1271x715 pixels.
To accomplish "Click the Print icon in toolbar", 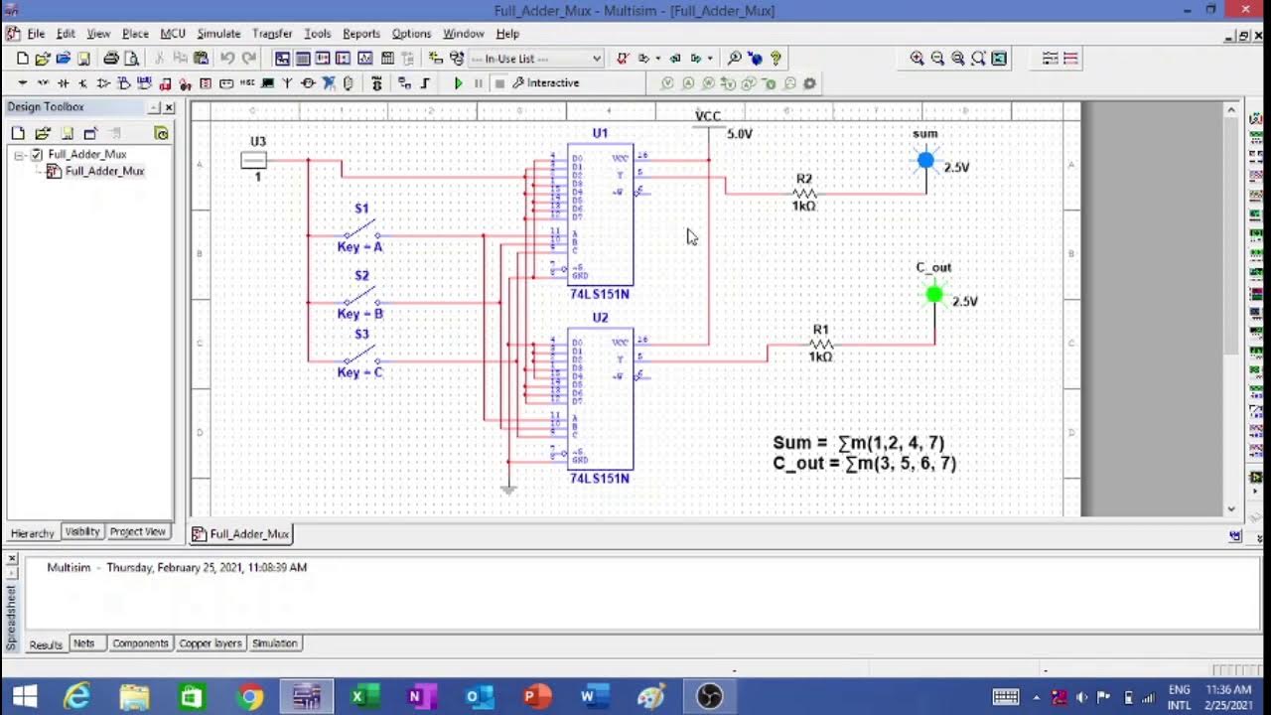I will pyautogui.click(x=111, y=59).
